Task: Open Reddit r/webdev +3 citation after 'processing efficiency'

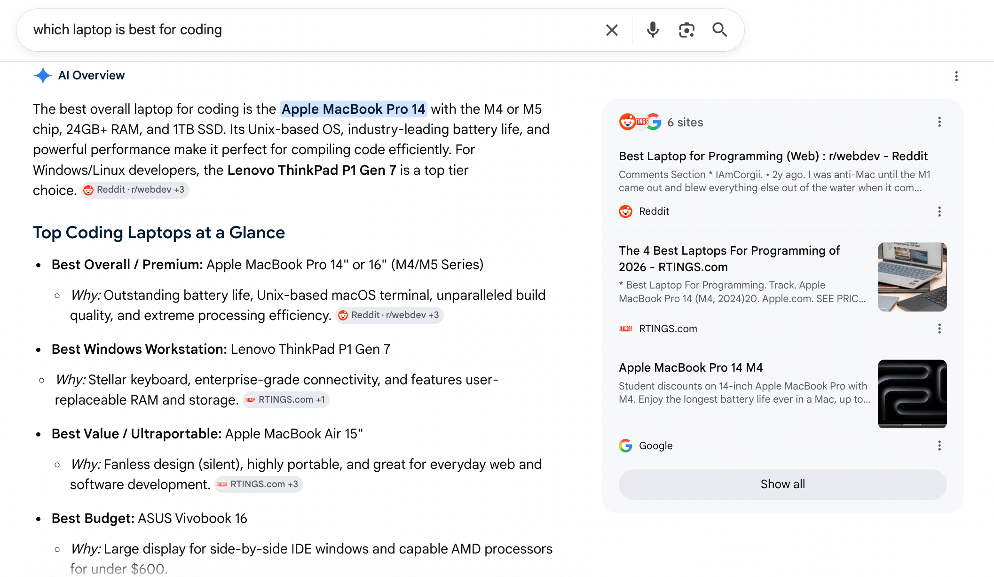Action: point(389,315)
